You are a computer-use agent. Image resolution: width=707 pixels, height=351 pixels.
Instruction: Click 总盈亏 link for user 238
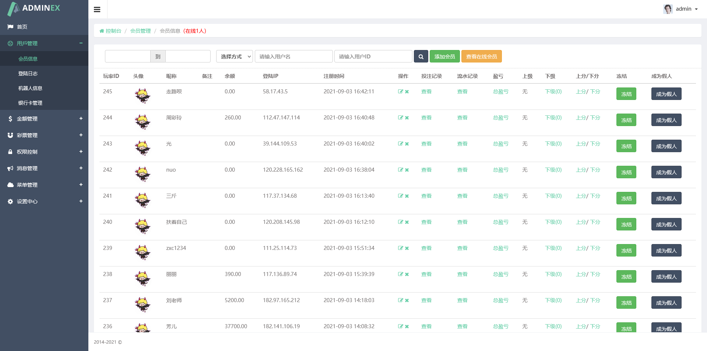pos(500,274)
